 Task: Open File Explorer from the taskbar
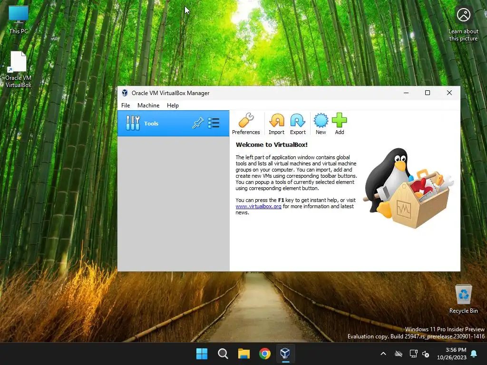point(244,354)
